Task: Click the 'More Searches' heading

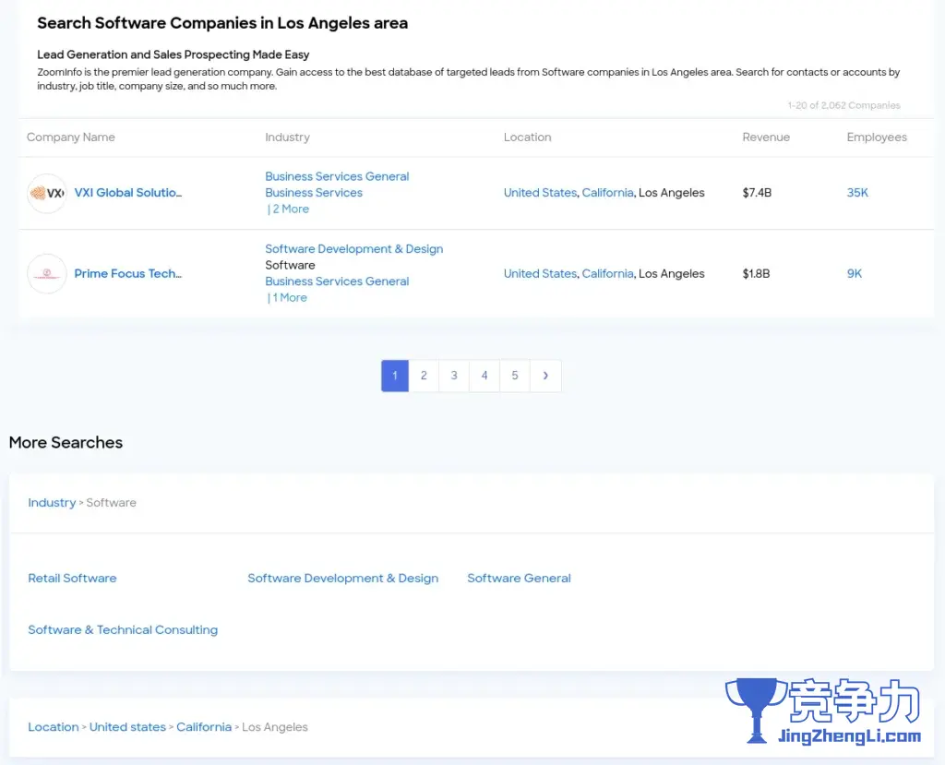Action: click(x=66, y=443)
